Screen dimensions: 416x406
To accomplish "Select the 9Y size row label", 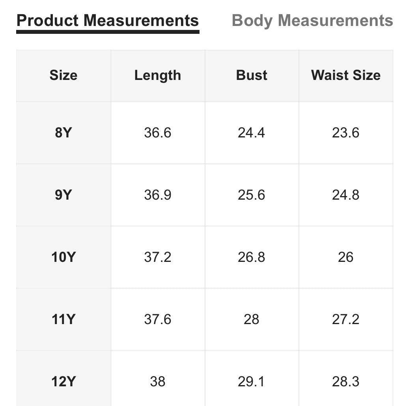I will click(63, 195).
